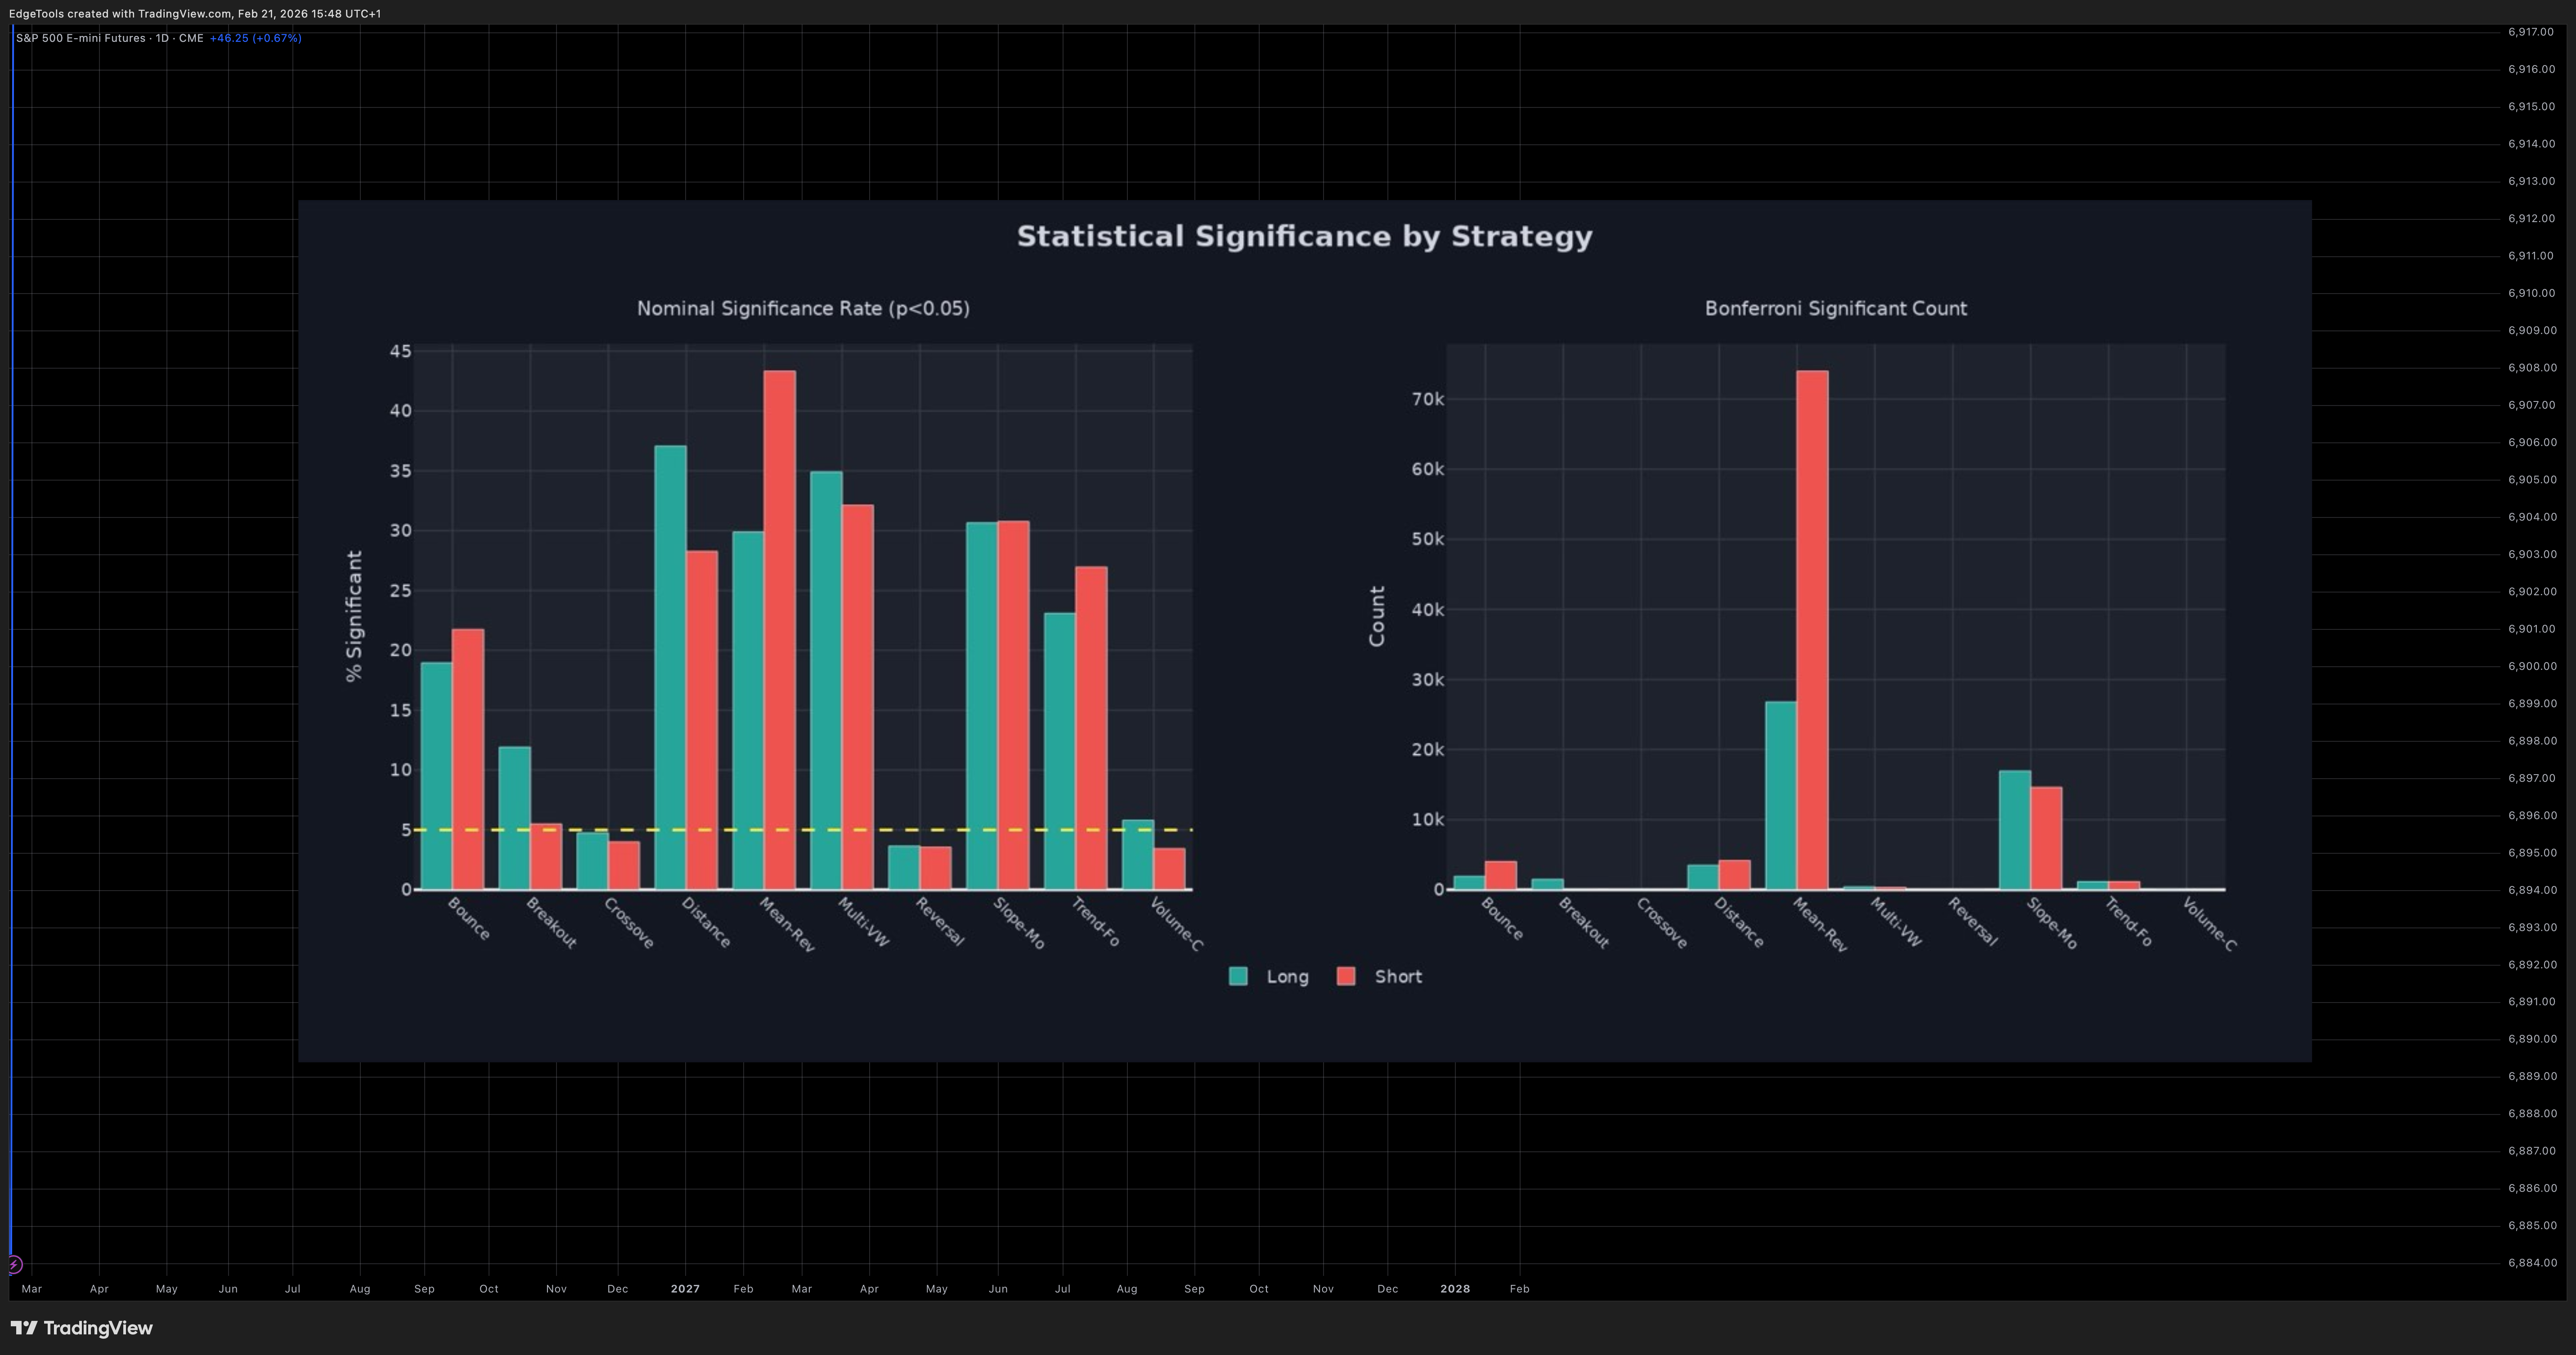Screen dimensions: 2576x1355
Task: Click the 6,894.00 price scale label
Action: (2531, 890)
